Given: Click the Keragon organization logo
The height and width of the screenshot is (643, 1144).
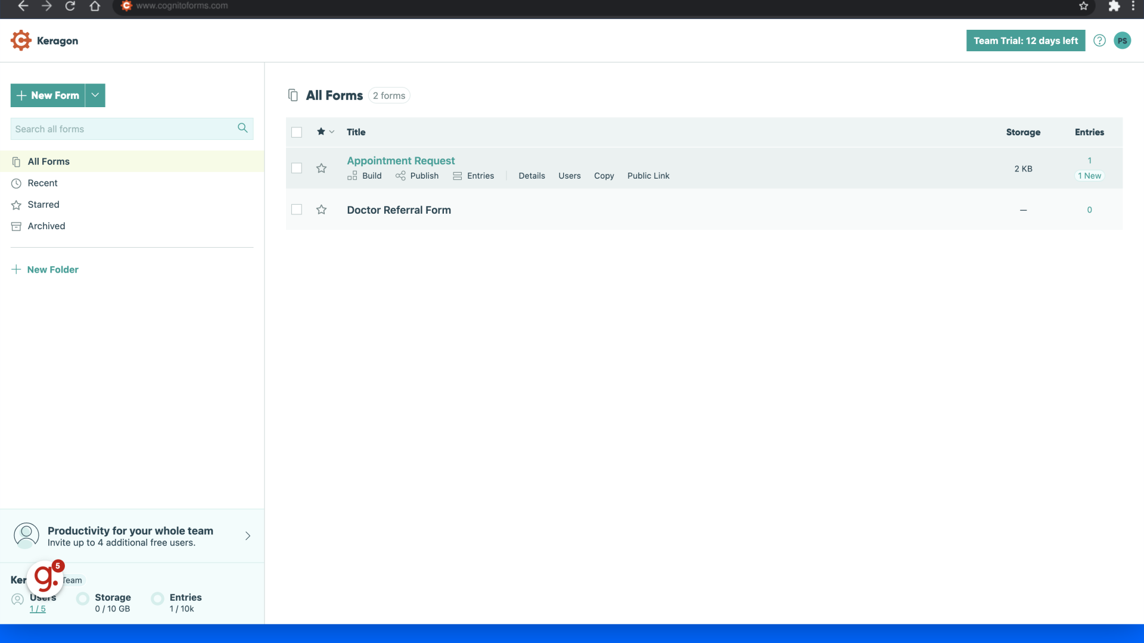Looking at the screenshot, I should (21, 40).
